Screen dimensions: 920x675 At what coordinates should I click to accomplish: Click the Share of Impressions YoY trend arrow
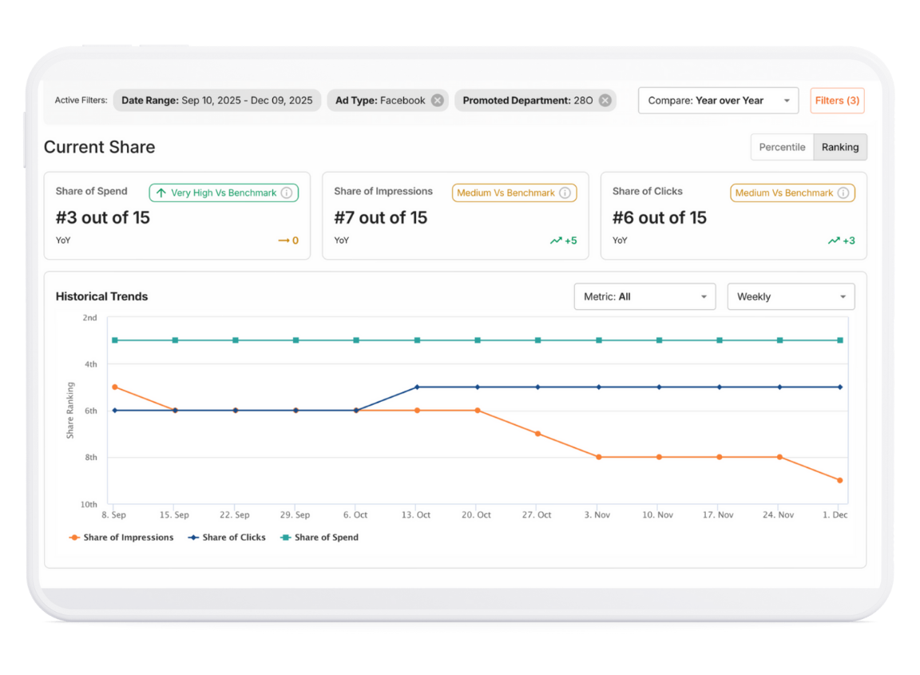click(x=556, y=240)
